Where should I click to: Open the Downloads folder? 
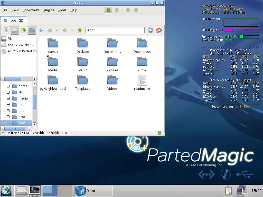[142, 46]
